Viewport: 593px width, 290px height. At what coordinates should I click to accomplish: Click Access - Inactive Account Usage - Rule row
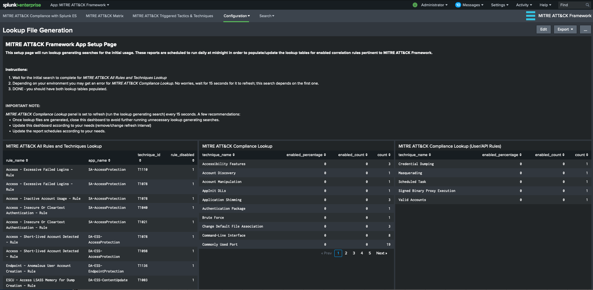[100, 199]
